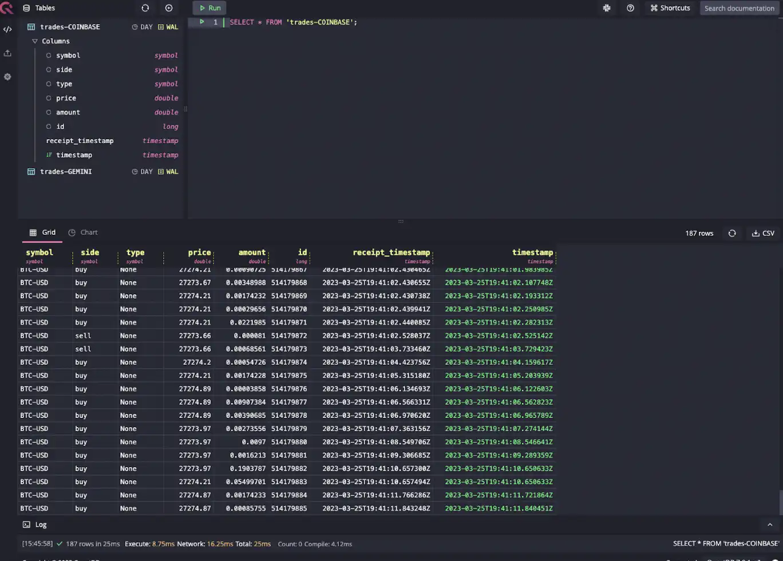Click the DAY partition icon on trades-GEMINI
This screenshot has width=783, height=561.
(135, 172)
